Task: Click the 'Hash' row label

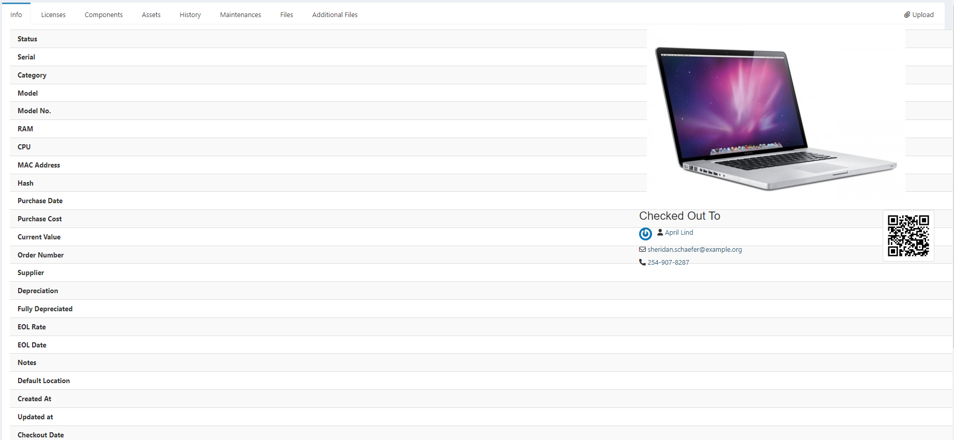Action: click(25, 183)
